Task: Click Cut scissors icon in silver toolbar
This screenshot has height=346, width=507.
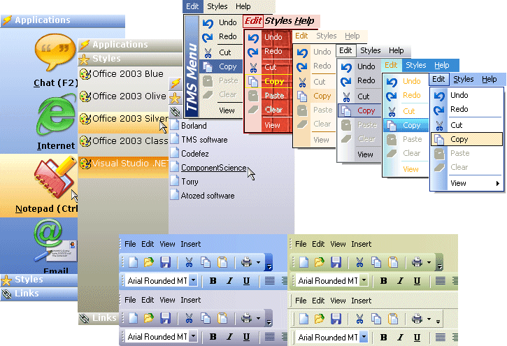Action: [x=189, y=318]
